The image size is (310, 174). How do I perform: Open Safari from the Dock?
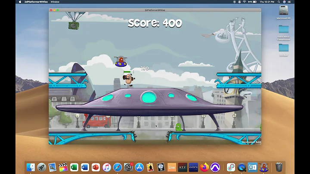coord(118,167)
